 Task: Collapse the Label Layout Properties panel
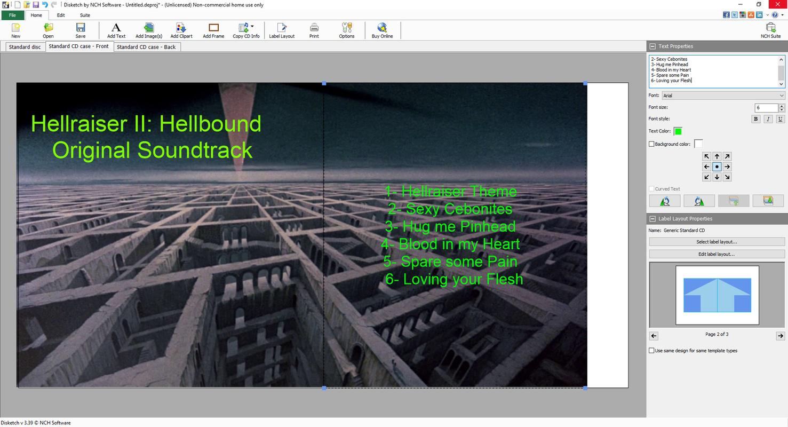(x=652, y=219)
